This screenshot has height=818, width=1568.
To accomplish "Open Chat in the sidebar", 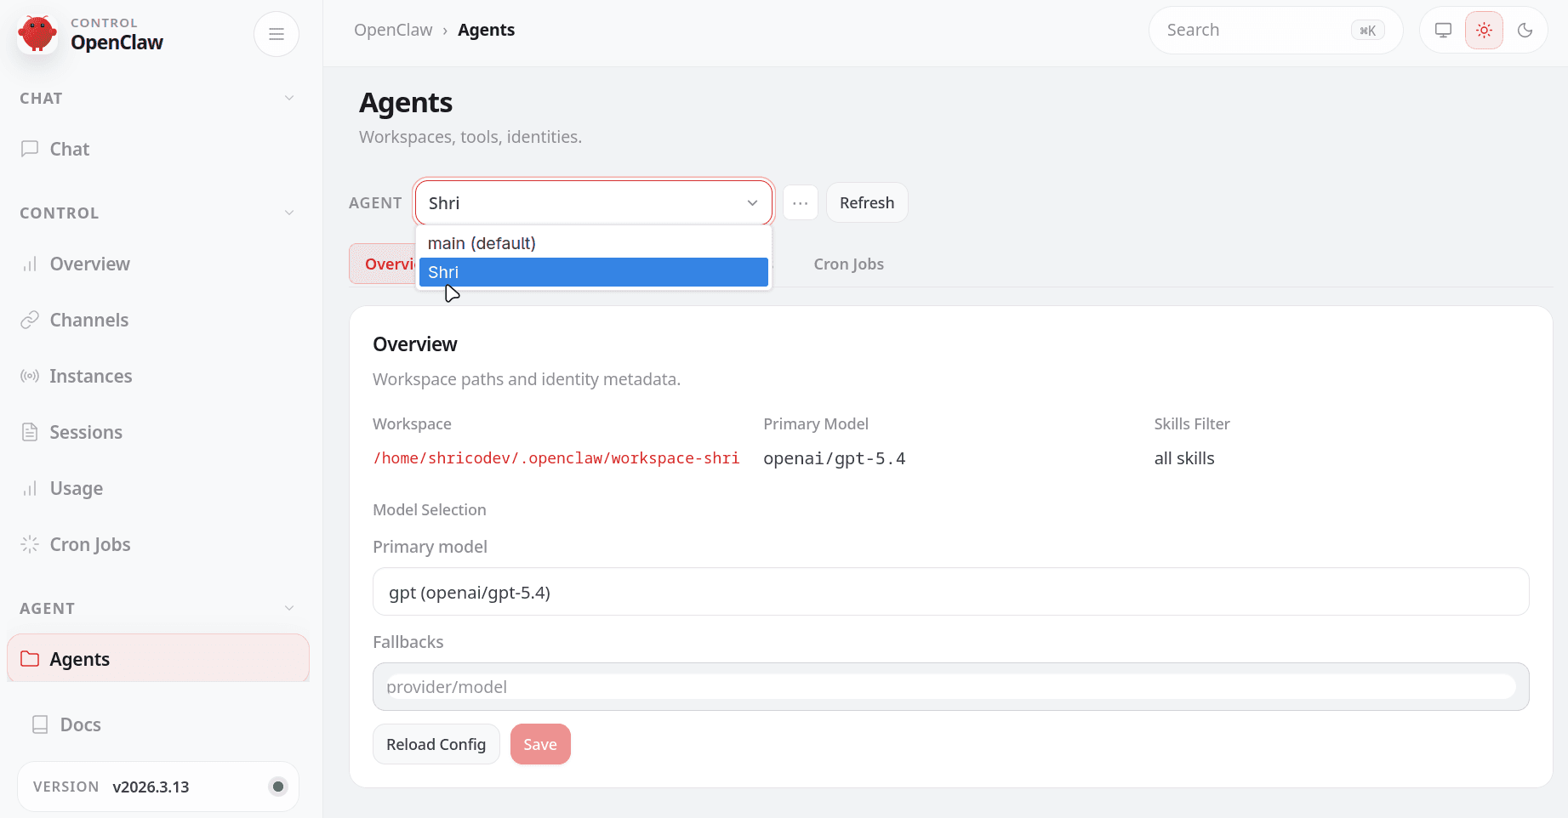I will click(158, 149).
